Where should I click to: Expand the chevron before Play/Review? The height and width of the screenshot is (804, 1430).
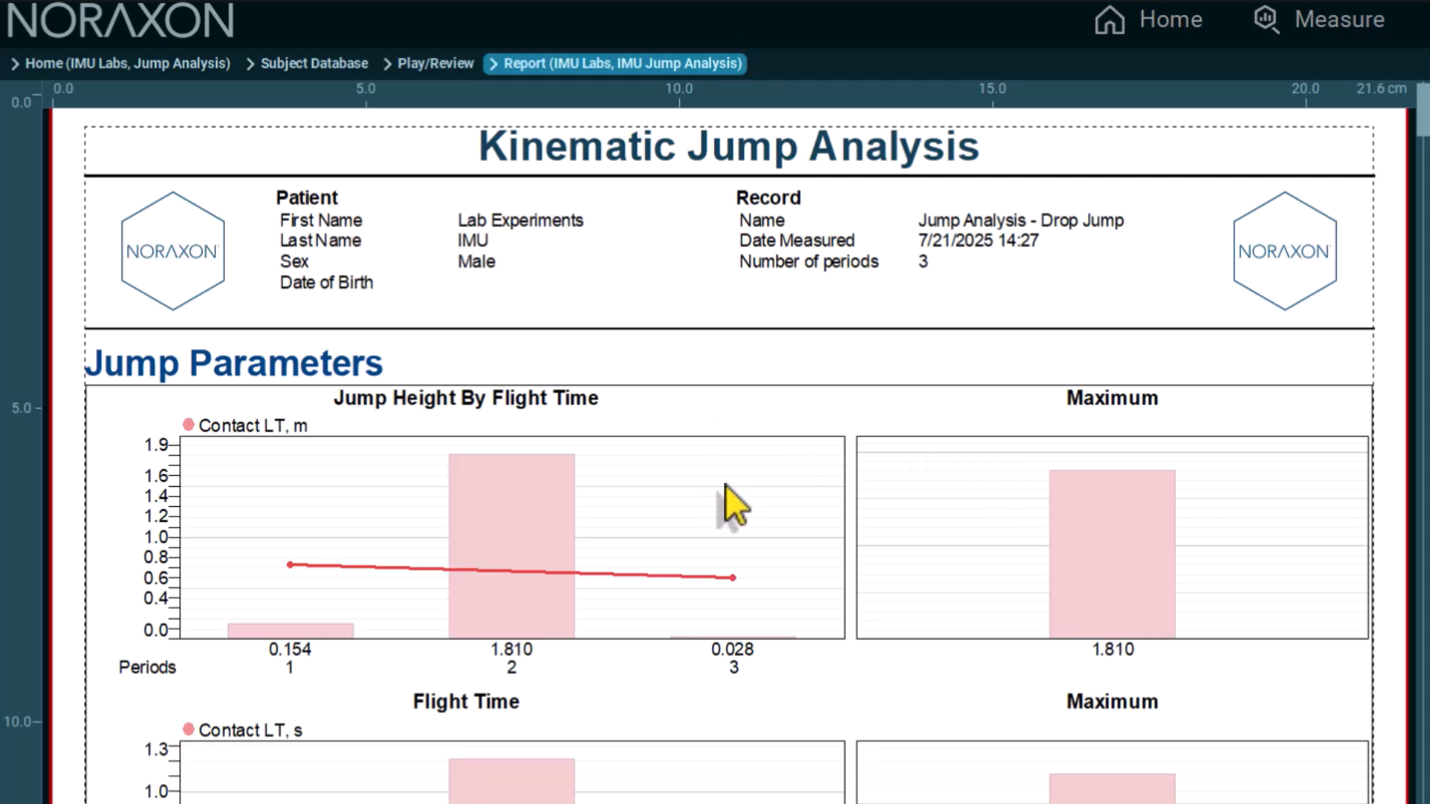[386, 63]
